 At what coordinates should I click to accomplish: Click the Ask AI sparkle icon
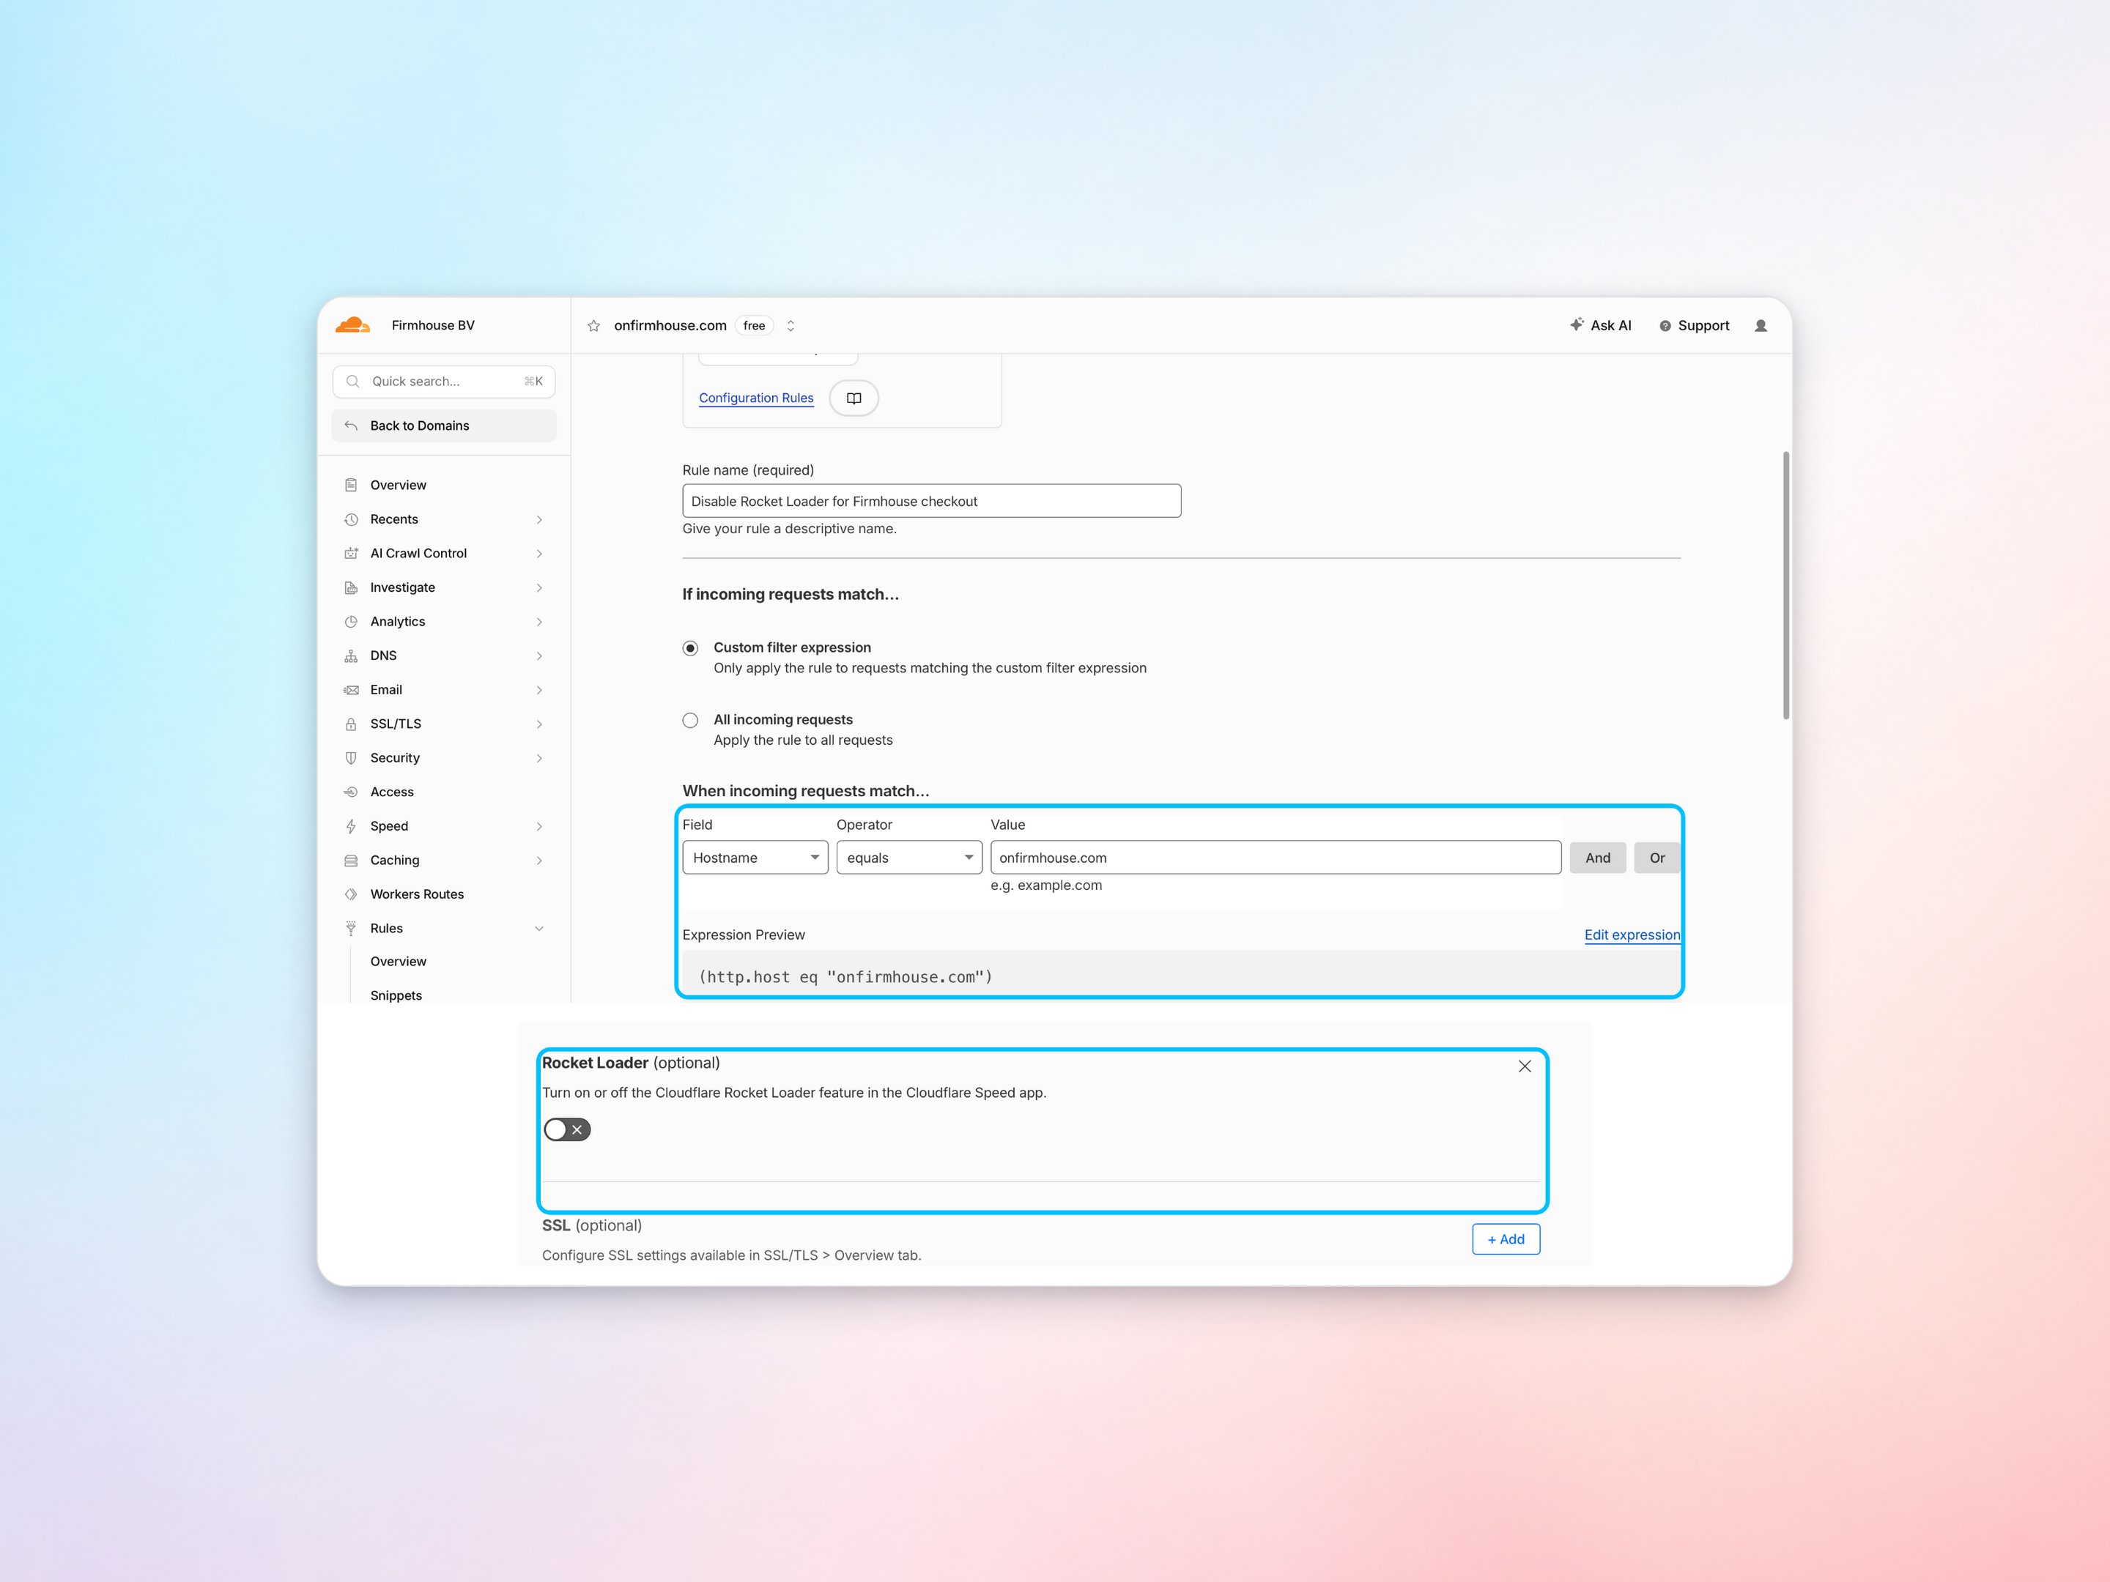1577,324
